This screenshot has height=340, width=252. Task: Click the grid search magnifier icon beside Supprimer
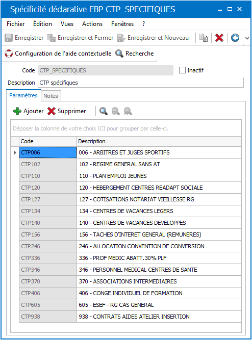tap(104, 111)
